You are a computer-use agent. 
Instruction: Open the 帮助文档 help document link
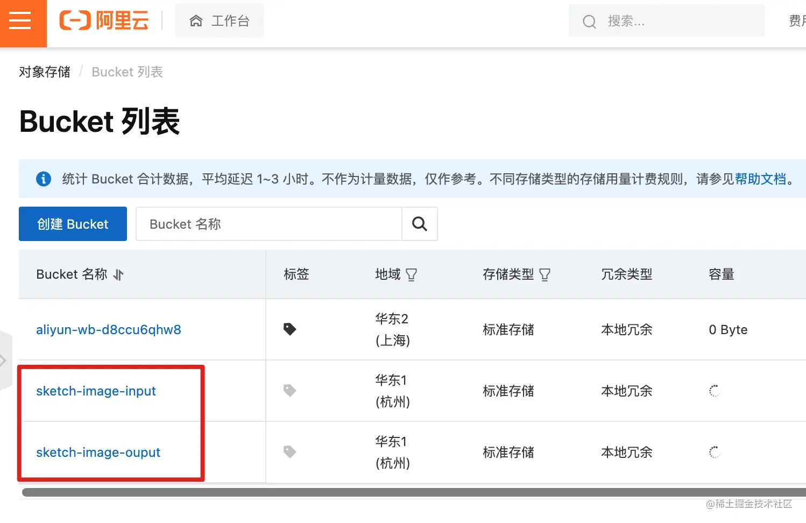coord(760,179)
